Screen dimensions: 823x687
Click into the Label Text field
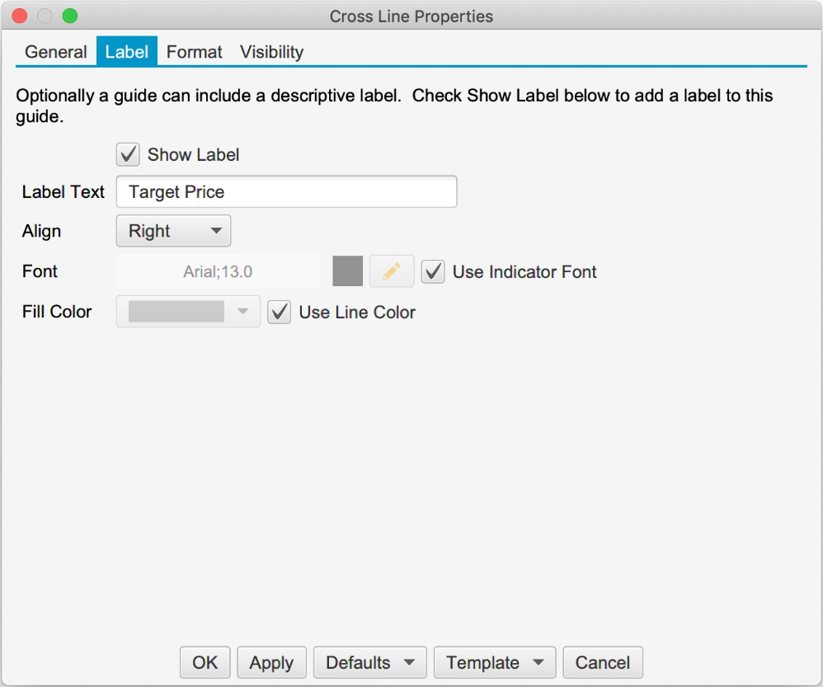287,191
